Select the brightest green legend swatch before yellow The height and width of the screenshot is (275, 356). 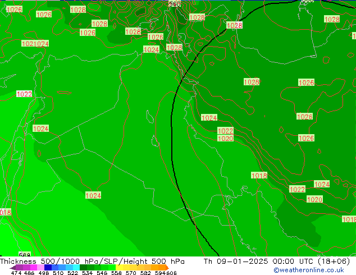[112, 267]
